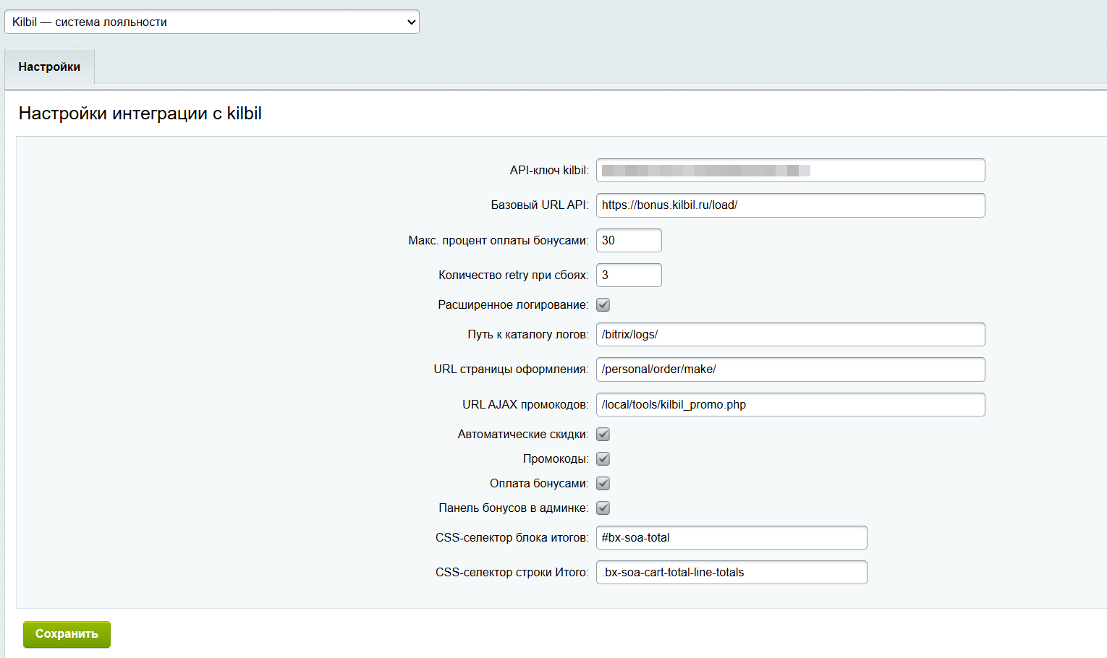Click the 'Автоматические скидки:' label
This screenshot has width=1107, height=658.
(x=523, y=435)
